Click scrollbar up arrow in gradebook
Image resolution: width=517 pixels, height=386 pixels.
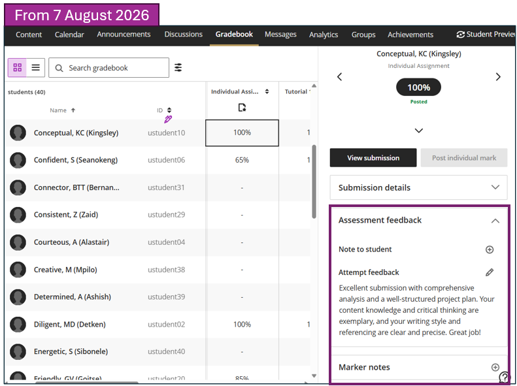coord(314,86)
